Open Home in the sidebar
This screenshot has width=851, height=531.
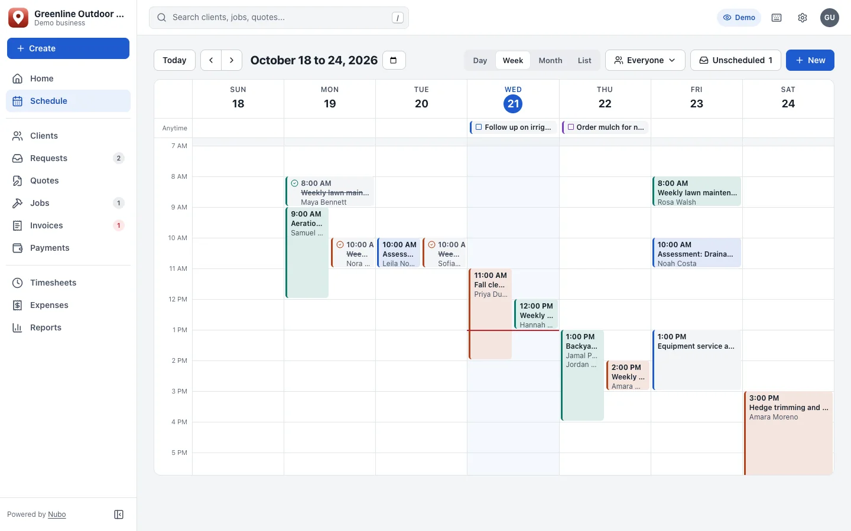tap(68, 78)
